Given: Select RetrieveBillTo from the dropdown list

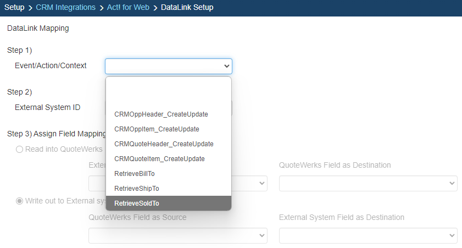Looking at the screenshot, I should click(134, 174).
